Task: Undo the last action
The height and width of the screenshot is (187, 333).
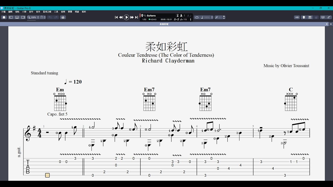Action: click(50, 17)
